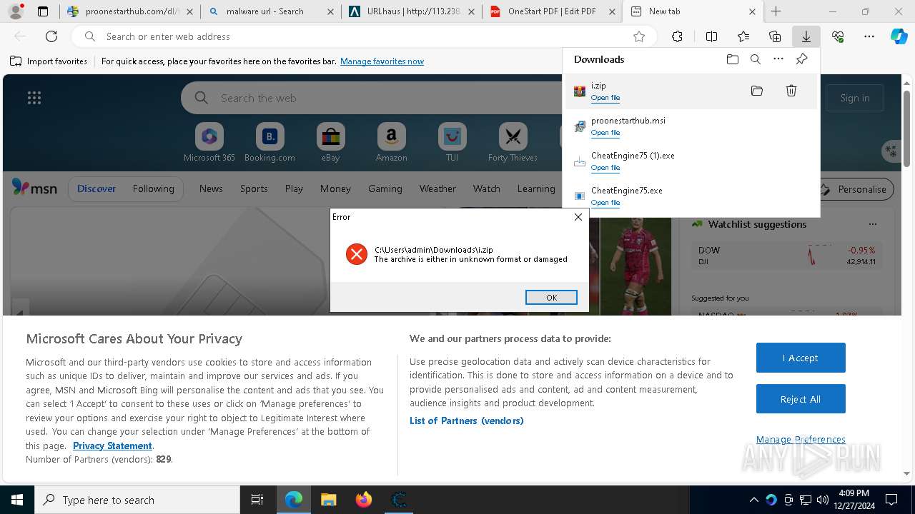Open the Gaming category
The image size is (915, 514).
point(385,188)
